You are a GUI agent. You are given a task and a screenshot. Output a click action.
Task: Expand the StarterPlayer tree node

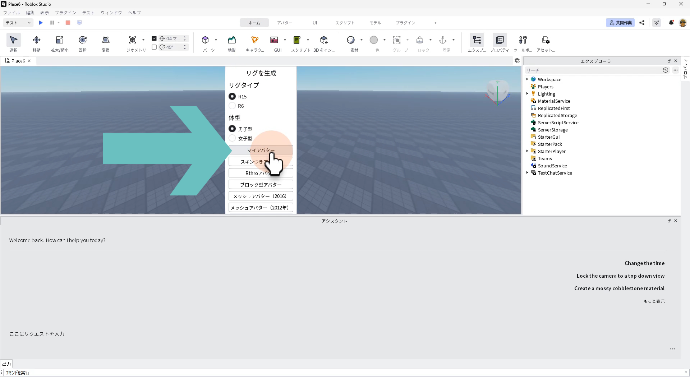tap(527, 151)
